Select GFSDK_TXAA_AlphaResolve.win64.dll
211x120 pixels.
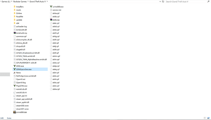(31, 60)
